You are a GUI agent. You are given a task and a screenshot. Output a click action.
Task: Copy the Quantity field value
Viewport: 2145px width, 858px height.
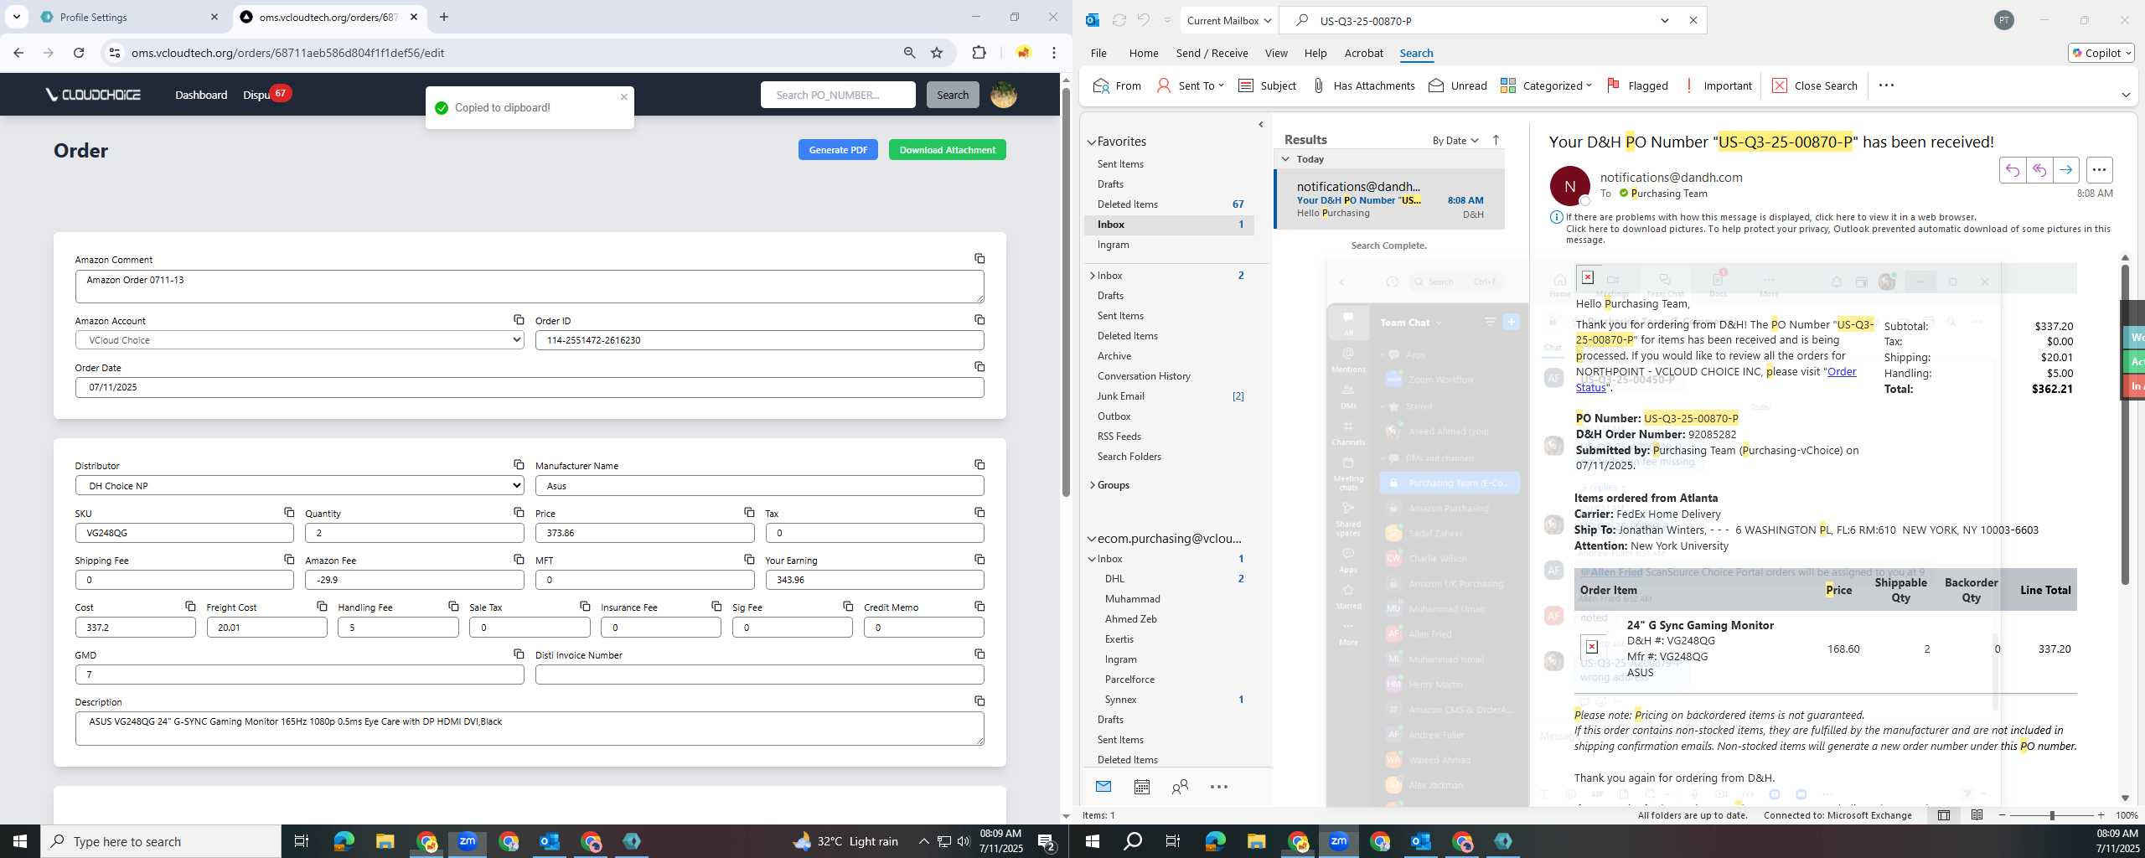519,513
